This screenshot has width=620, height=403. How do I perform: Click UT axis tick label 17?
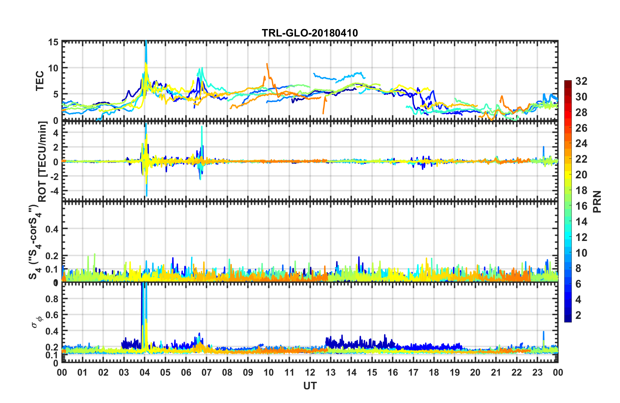[x=413, y=372]
